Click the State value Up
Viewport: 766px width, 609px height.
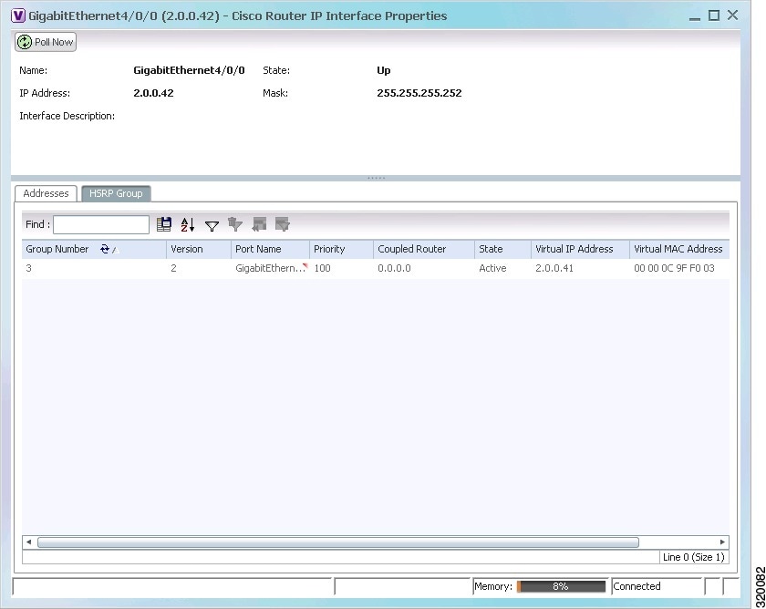[x=384, y=71]
